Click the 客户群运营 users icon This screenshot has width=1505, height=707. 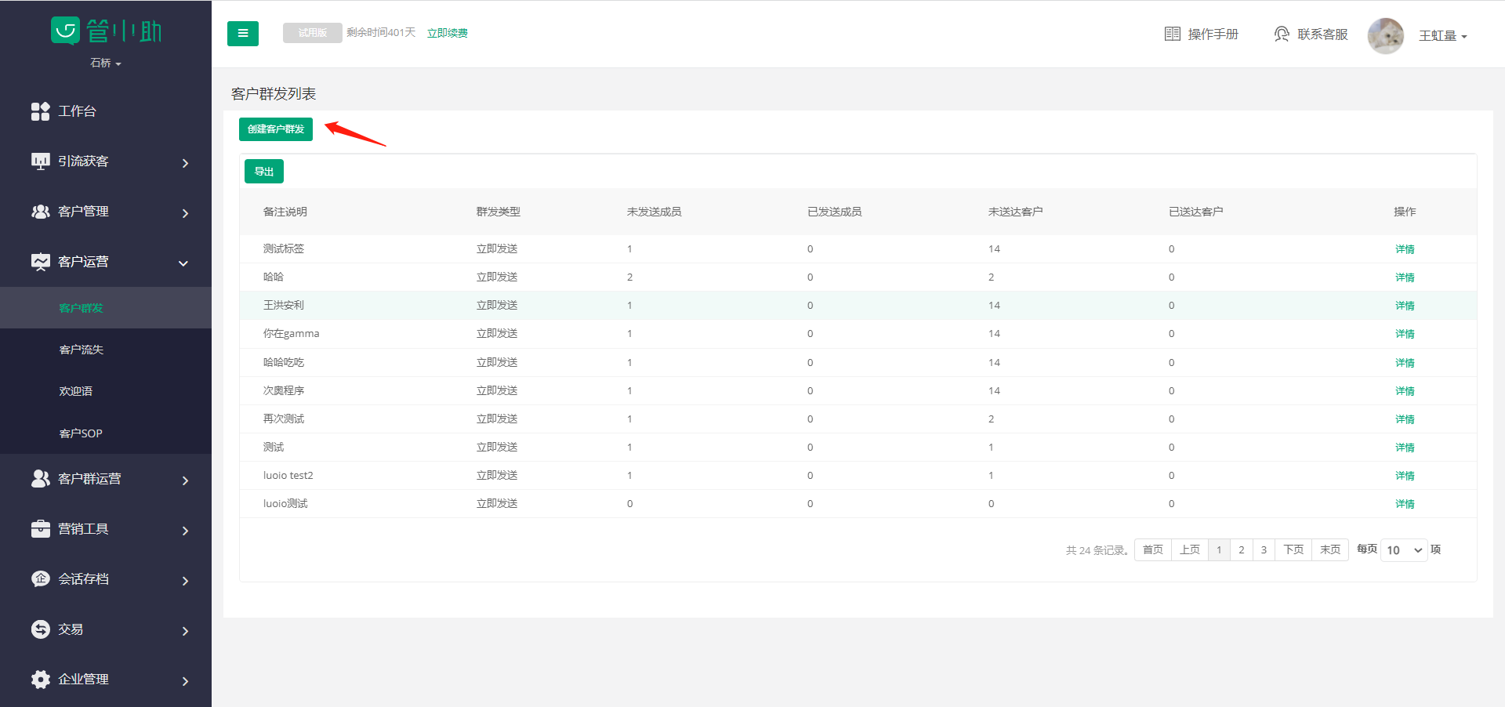pyautogui.click(x=41, y=479)
